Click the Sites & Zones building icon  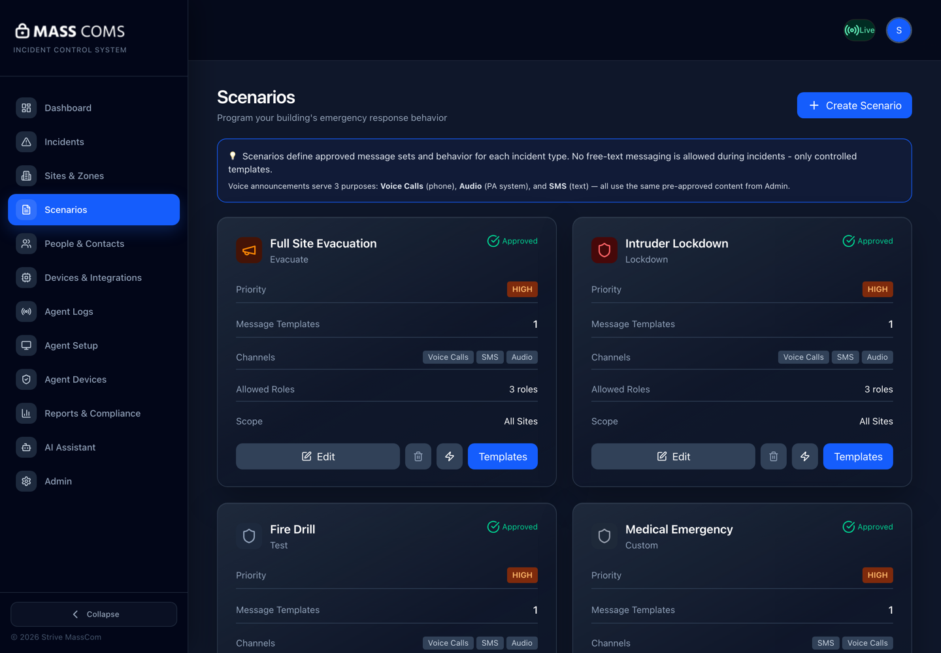26,176
